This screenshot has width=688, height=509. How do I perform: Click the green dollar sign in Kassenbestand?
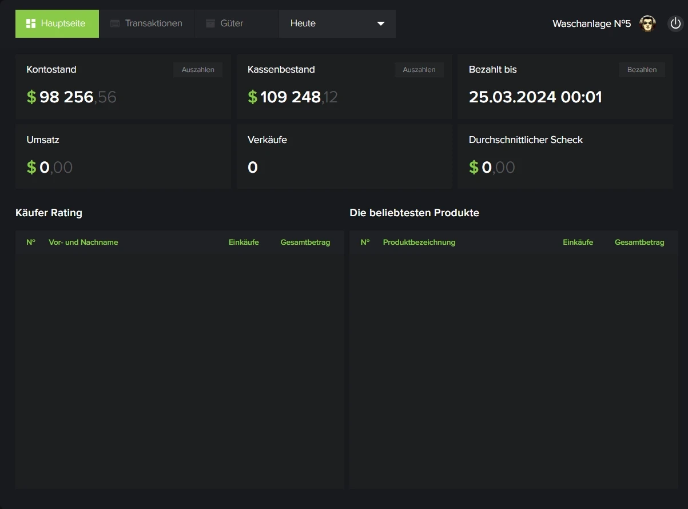click(x=252, y=97)
